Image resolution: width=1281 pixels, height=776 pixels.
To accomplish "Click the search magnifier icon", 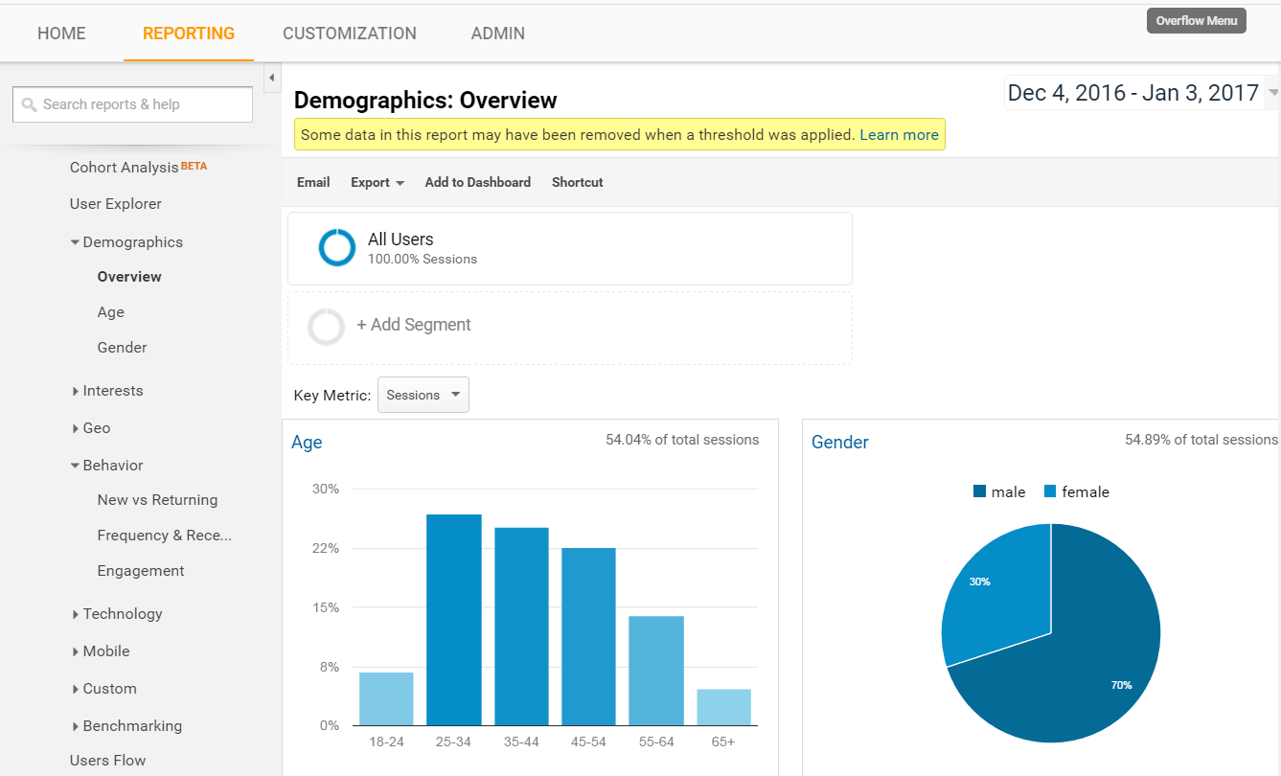I will tap(29, 104).
